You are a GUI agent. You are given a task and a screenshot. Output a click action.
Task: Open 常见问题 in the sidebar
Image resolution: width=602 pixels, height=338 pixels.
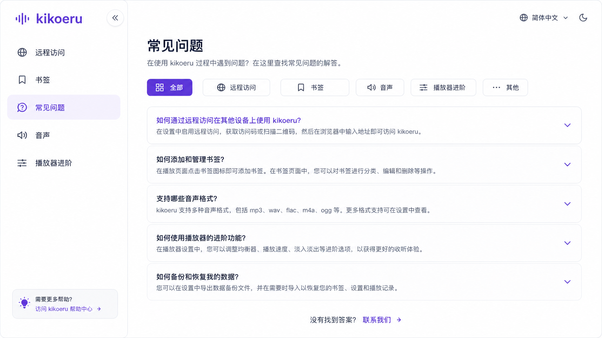[x=64, y=108]
